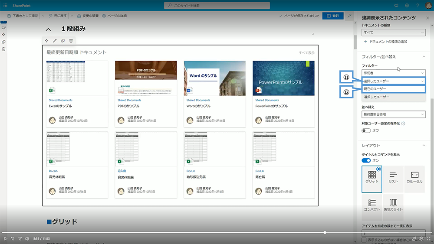Screen dimensions: 434x244
Task: Open the 作成者 filter dropdown
Action: pyautogui.click(x=393, y=73)
